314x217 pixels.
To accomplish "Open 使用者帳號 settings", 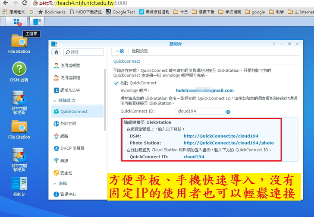I will coord(77,65).
